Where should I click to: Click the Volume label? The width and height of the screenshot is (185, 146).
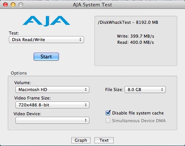[x=23, y=83]
